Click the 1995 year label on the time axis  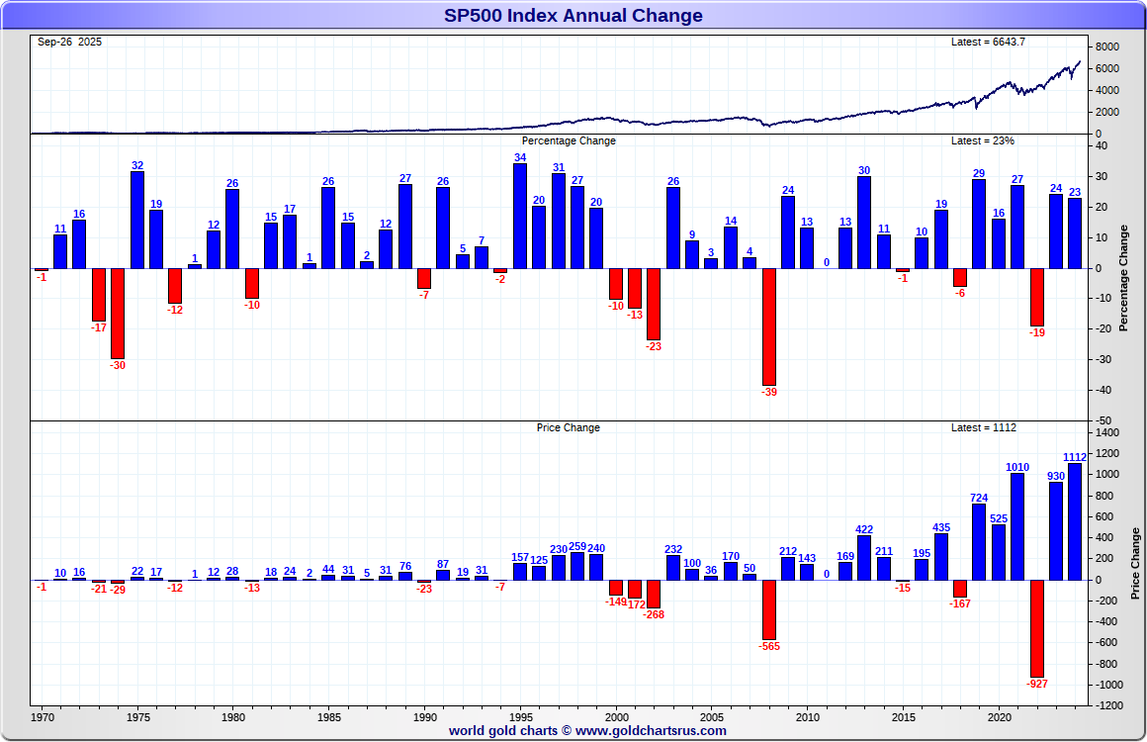coord(521,717)
